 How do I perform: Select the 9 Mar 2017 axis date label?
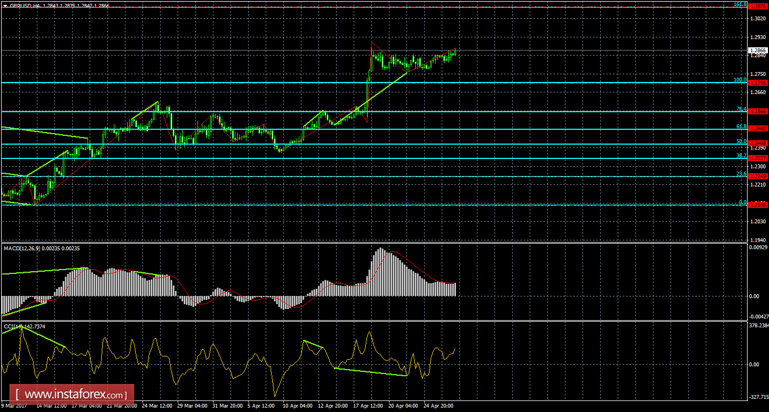point(15,405)
